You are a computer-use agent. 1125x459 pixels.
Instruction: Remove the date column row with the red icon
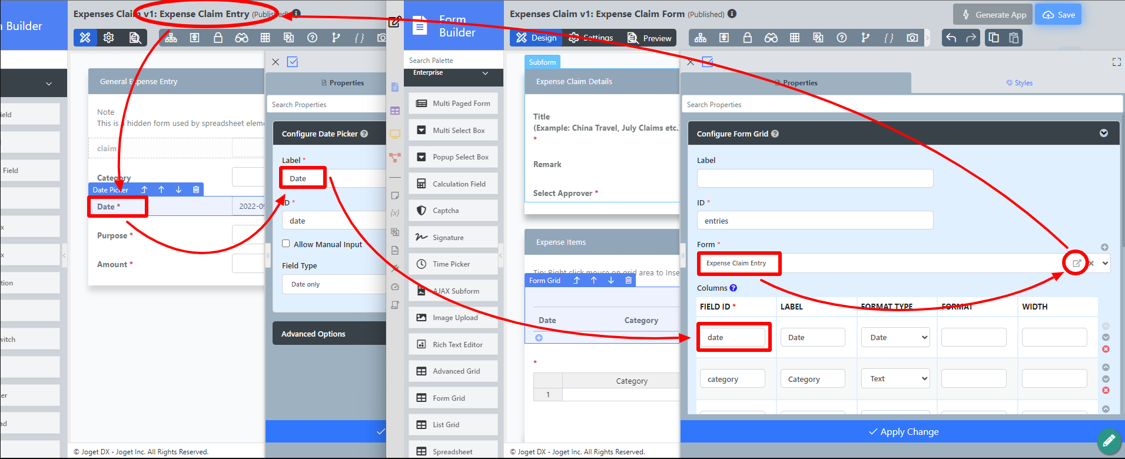point(1106,350)
